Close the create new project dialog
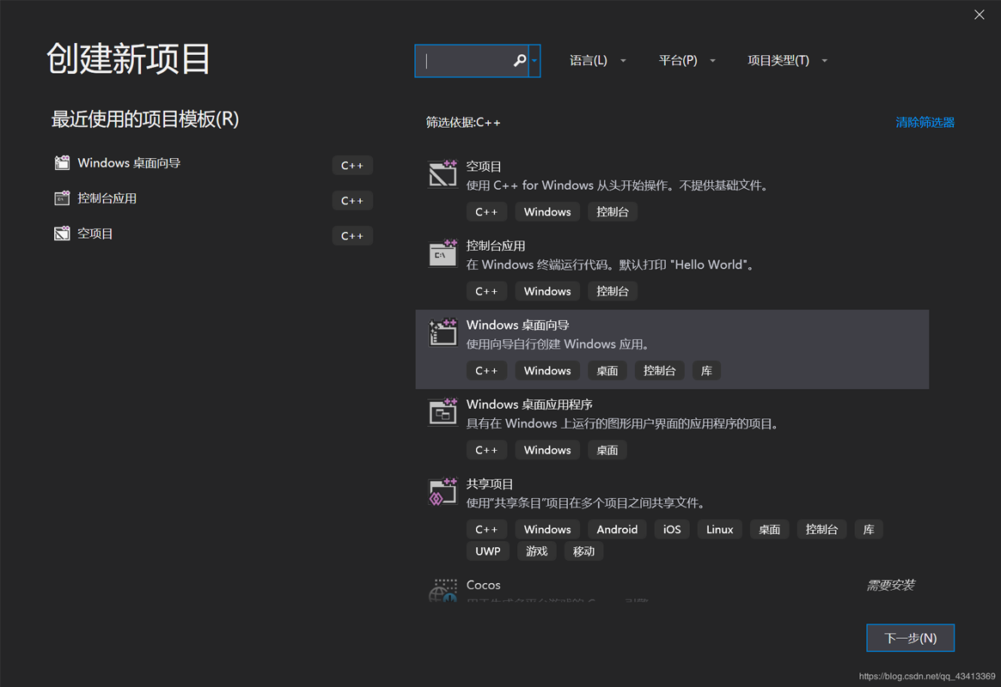 pyautogui.click(x=980, y=14)
